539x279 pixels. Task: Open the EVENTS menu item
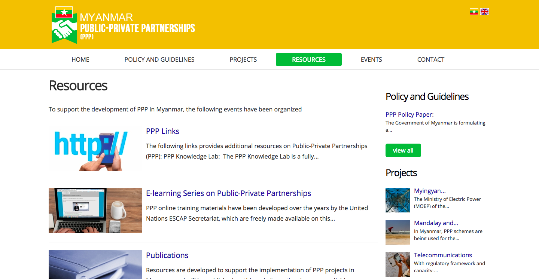coord(371,59)
